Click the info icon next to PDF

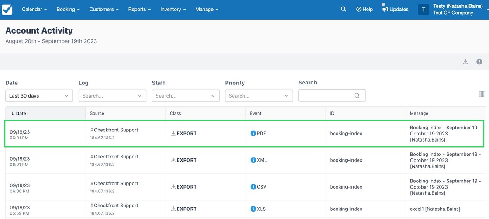point(253,134)
